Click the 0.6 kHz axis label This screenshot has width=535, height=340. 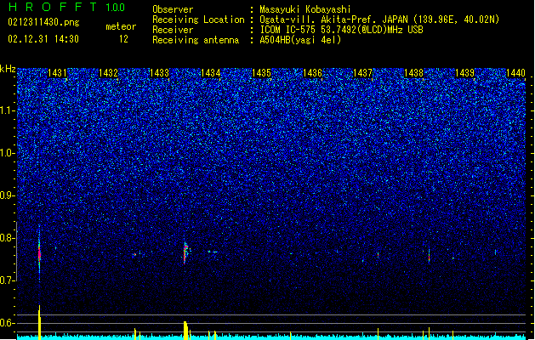point(8,323)
